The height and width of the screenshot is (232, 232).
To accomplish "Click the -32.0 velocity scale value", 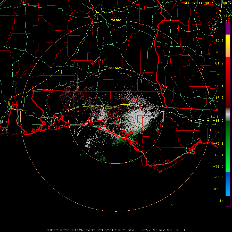I will click(x=218, y=132).
